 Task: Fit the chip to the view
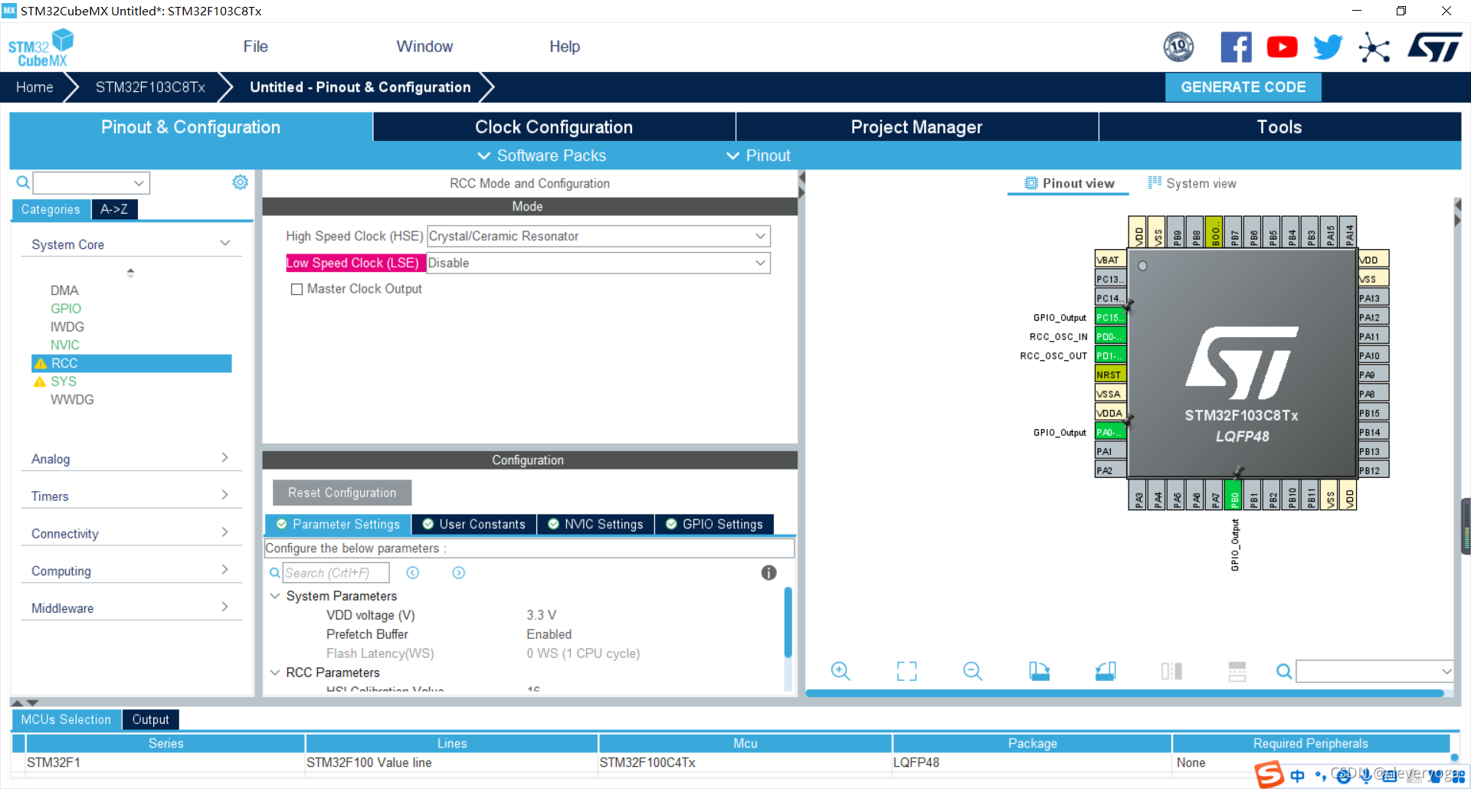point(906,672)
